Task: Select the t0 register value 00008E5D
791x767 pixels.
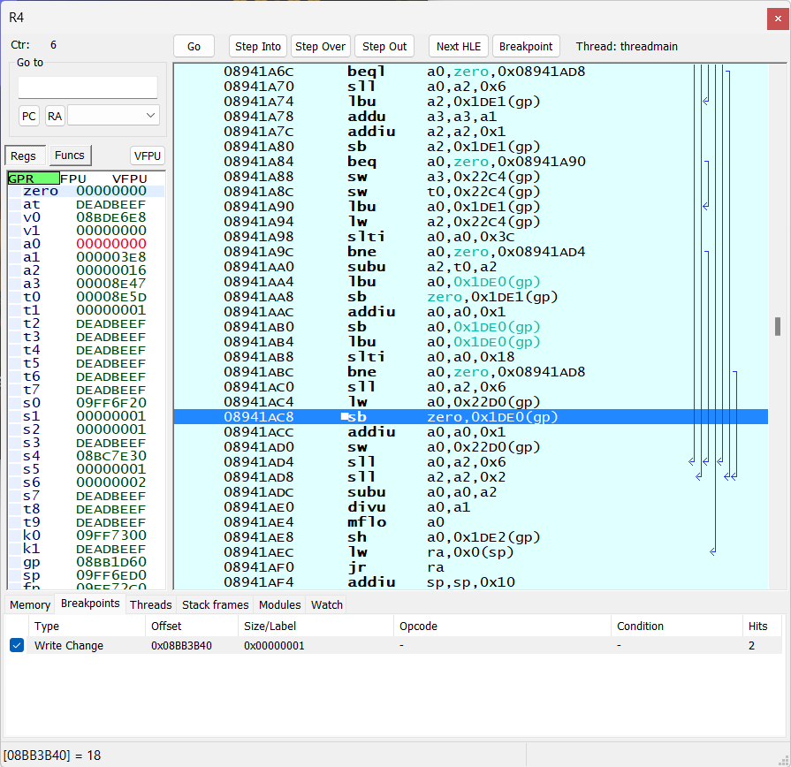Action: click(x=111, y=297)
